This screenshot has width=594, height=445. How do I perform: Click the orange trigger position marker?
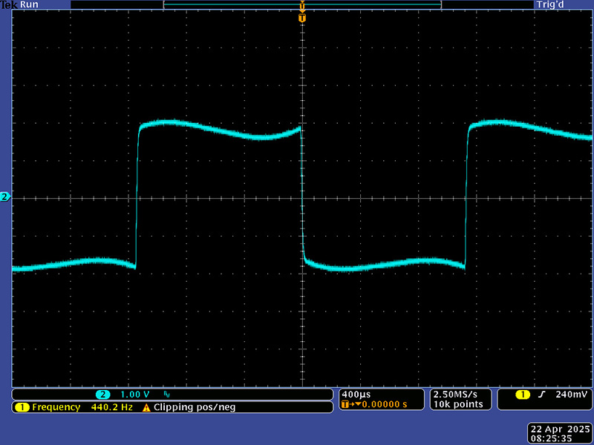[301, 16]
